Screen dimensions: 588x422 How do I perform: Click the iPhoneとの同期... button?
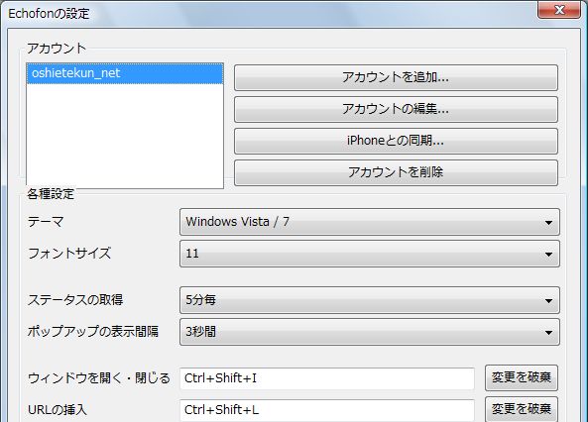coord(396,141)
